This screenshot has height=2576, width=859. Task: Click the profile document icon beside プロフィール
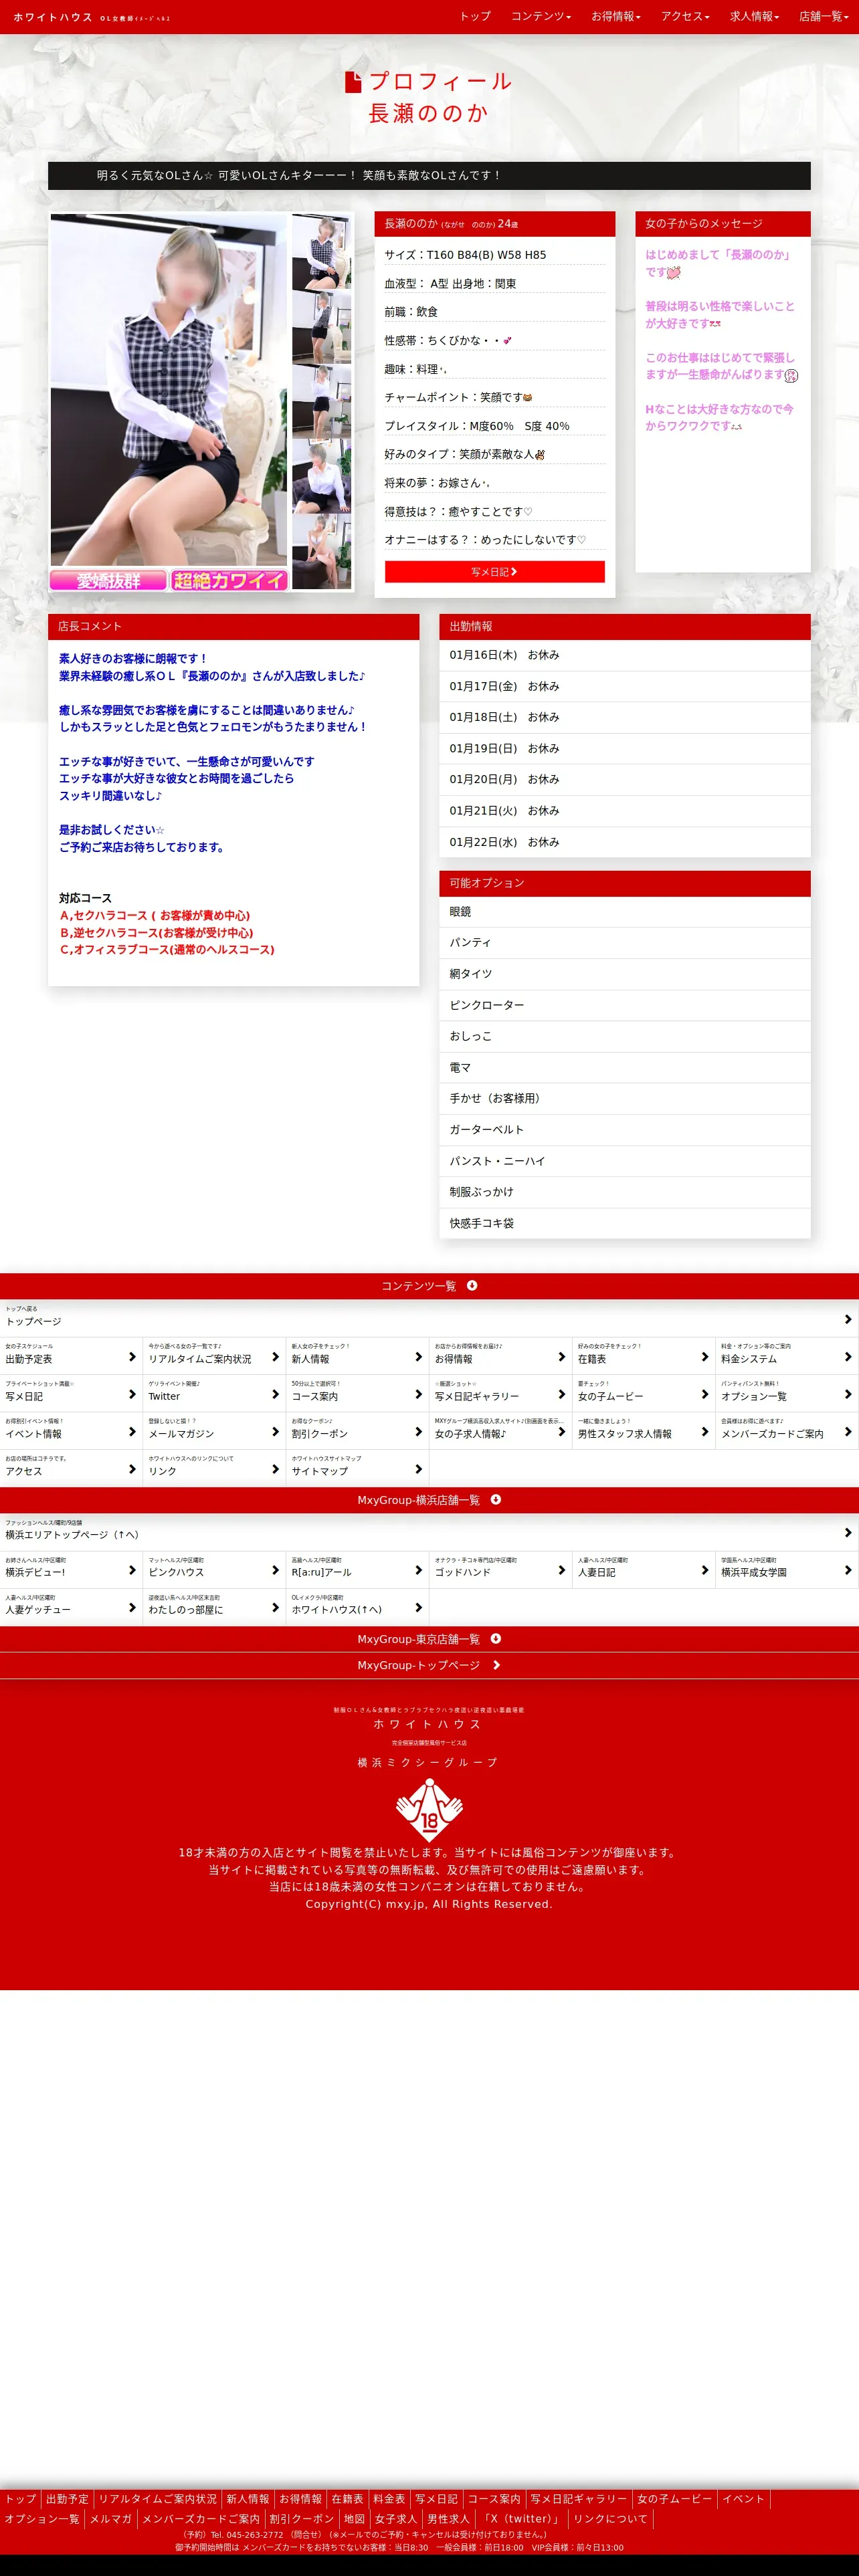coord(353,82)
